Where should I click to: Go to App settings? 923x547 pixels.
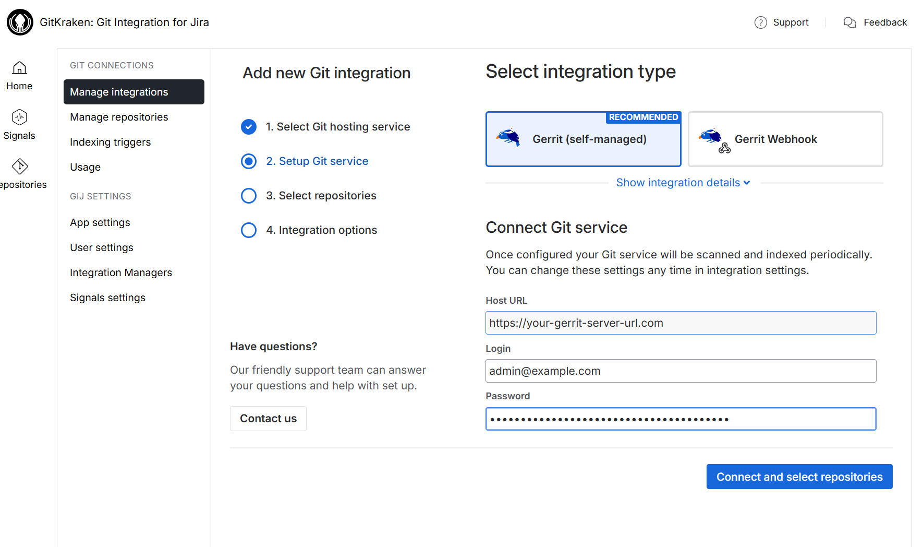coord(100,223)
